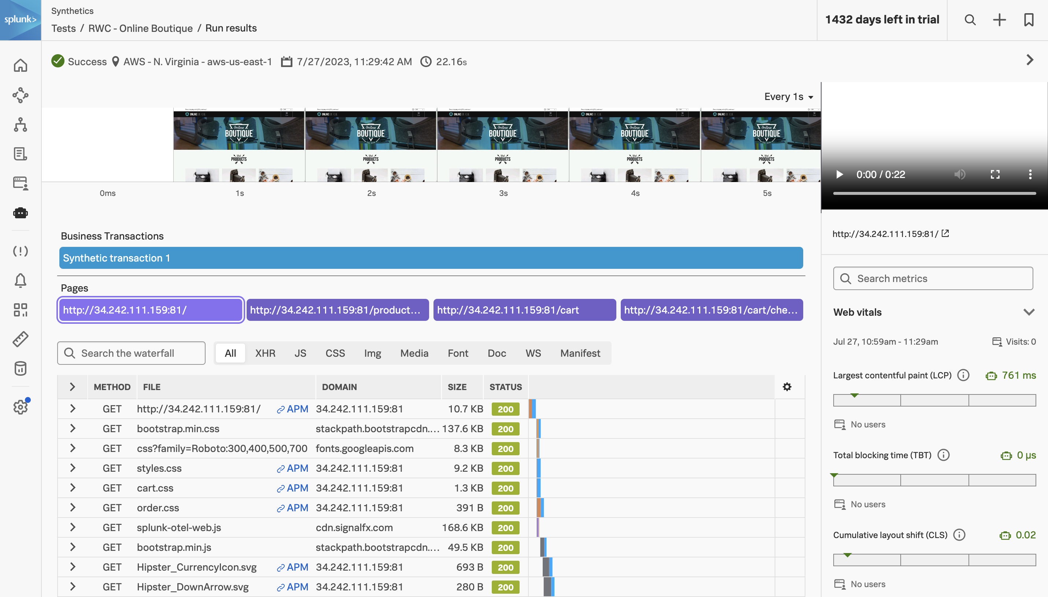Screen dimensions: 1048x597
Task: Click the bookmark icon in top bar
Action: click(1028, 20)
